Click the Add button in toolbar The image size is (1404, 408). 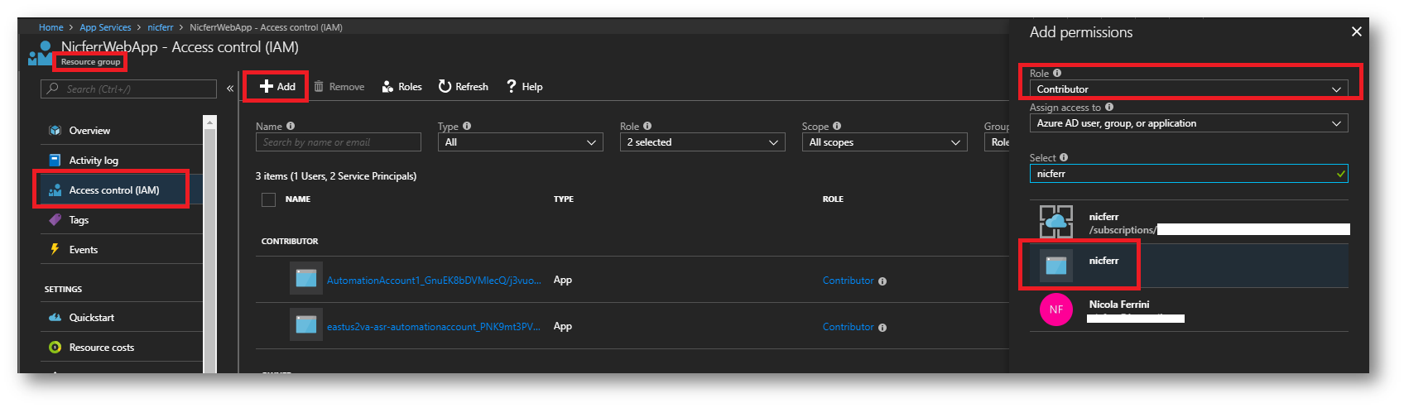(x=277, y=87)
